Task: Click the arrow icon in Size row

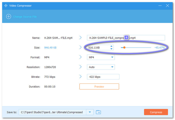Action: pyautogui.click(x=80, y=47)
